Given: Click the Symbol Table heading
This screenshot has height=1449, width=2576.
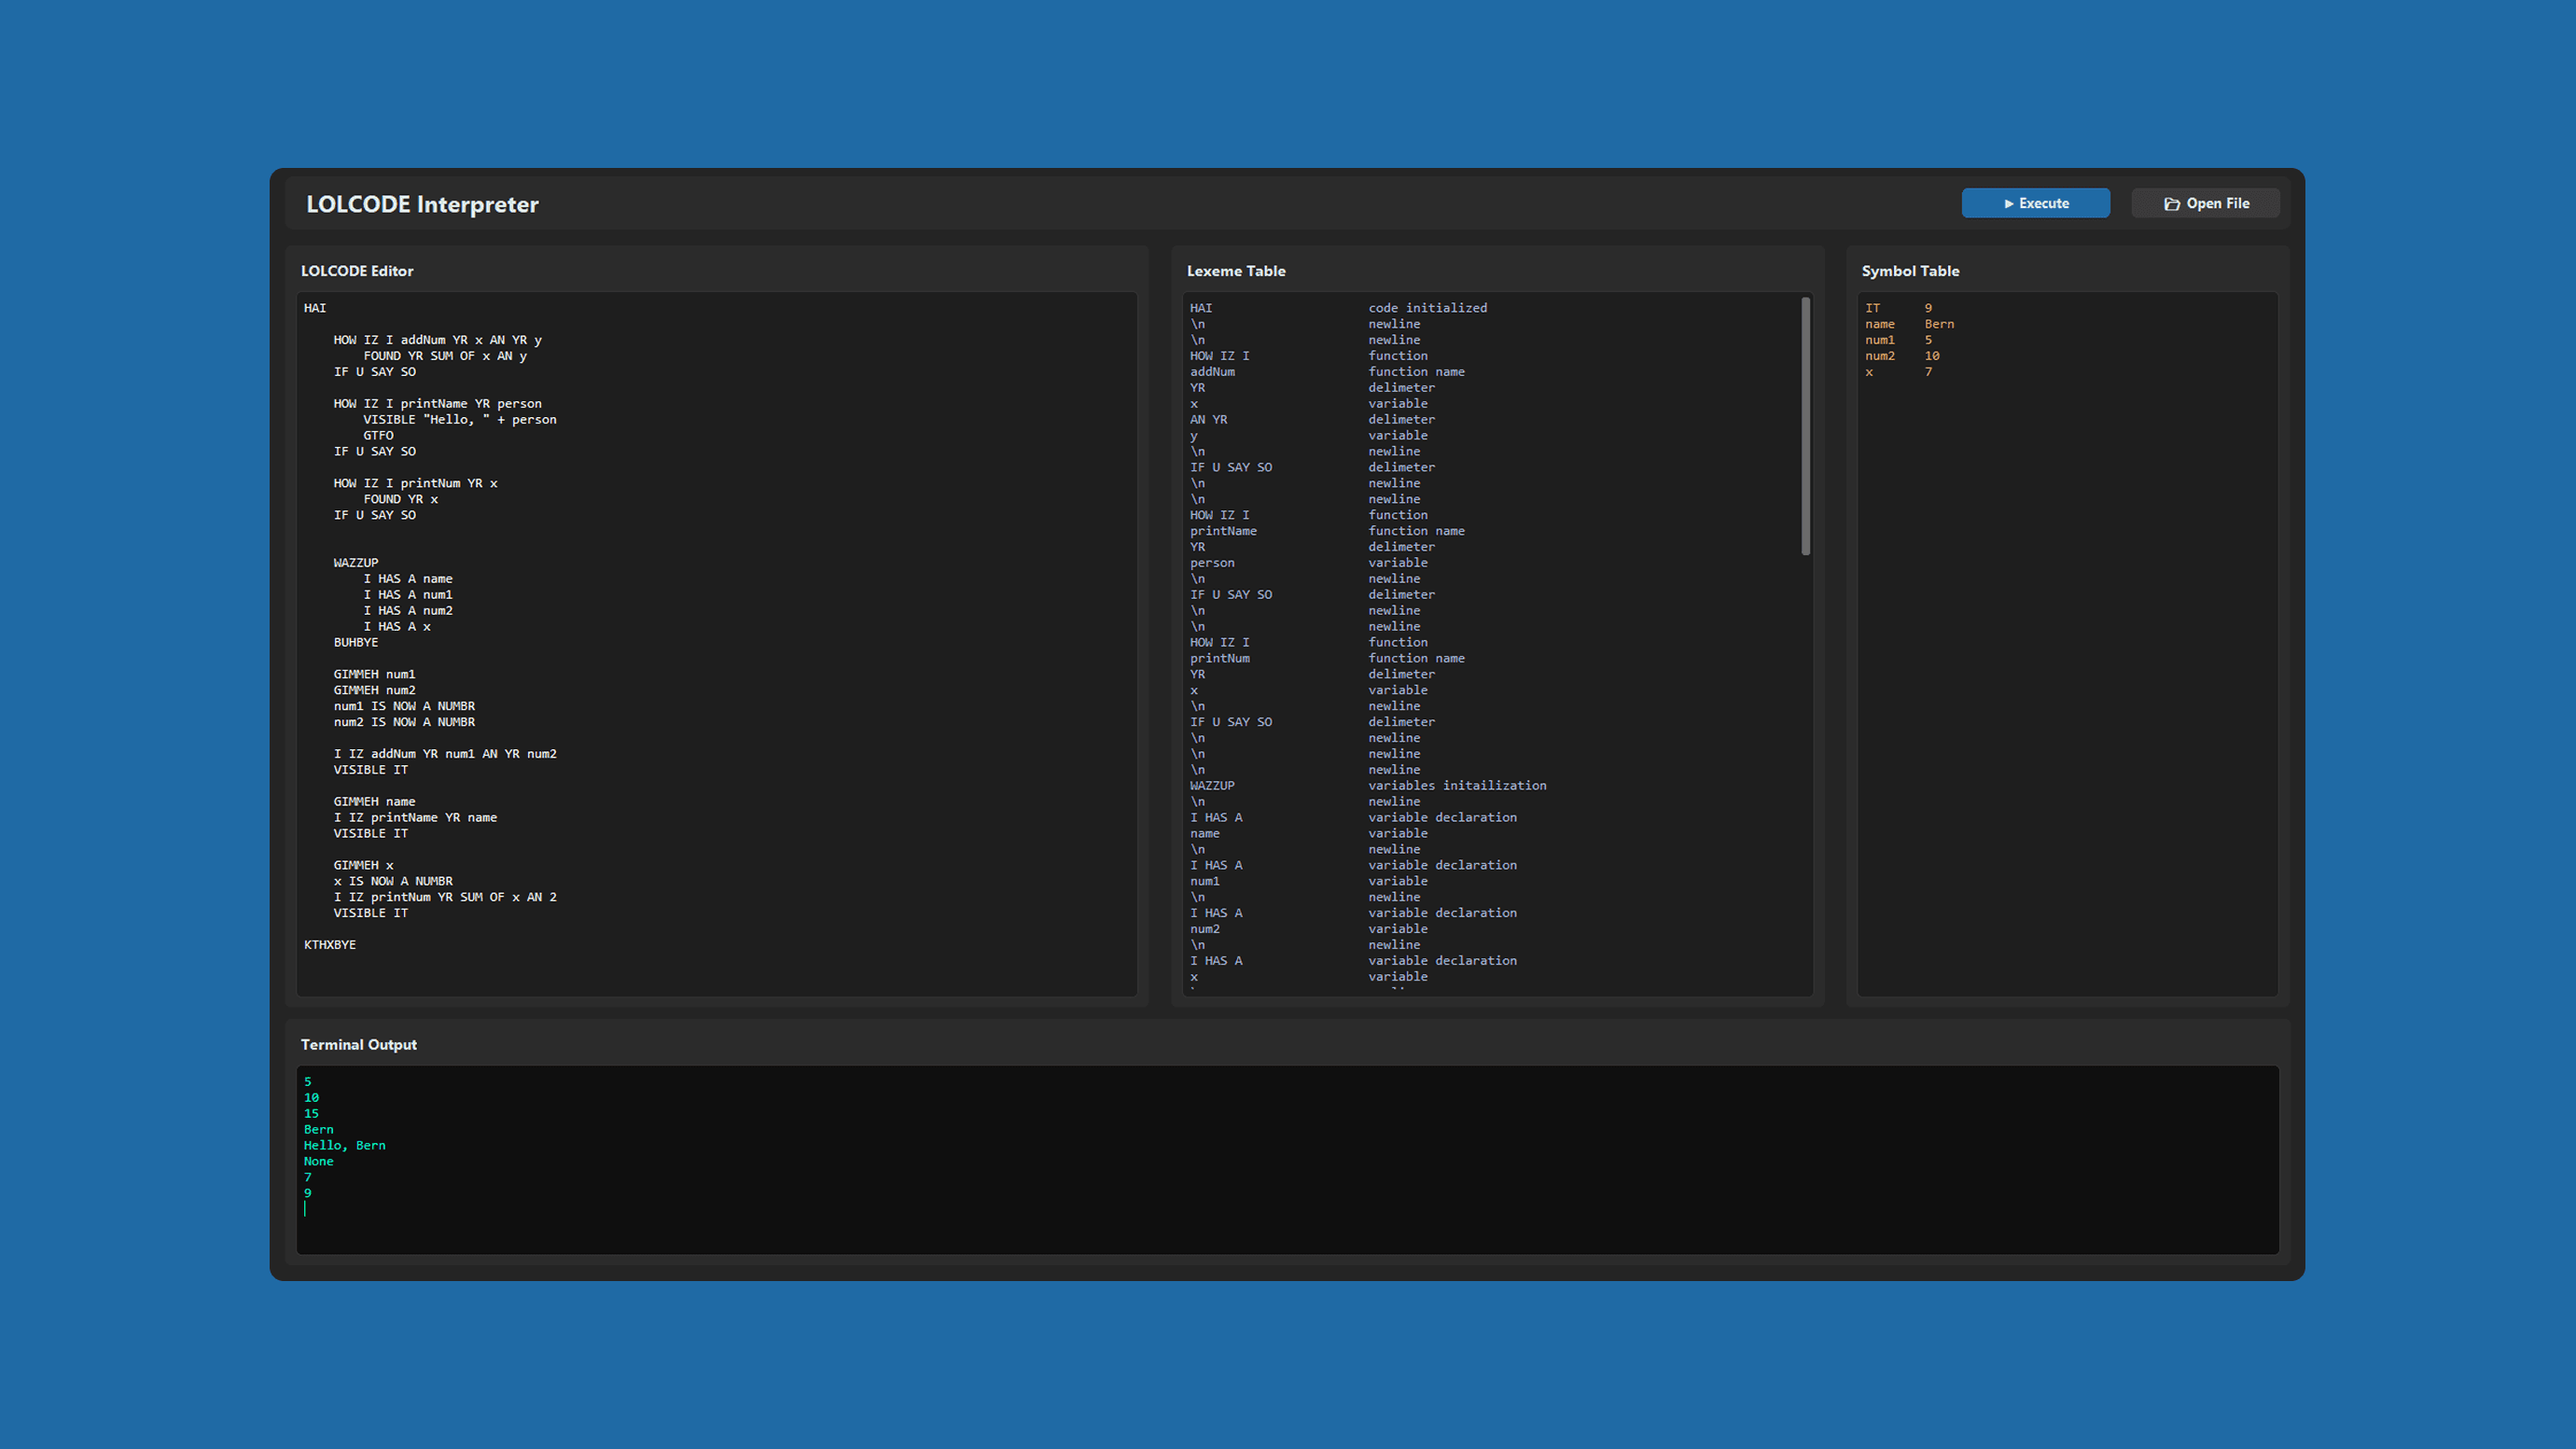Looking at the screenshot, I should [x=1910, y=271].
